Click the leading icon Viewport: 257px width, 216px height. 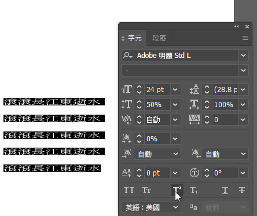tap(194, 89)
